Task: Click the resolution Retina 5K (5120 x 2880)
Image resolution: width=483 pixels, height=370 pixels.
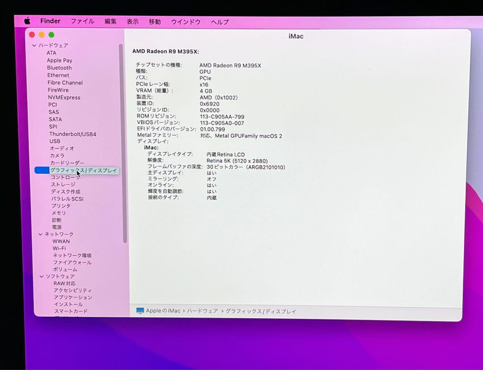Action: tap(237, 161)
